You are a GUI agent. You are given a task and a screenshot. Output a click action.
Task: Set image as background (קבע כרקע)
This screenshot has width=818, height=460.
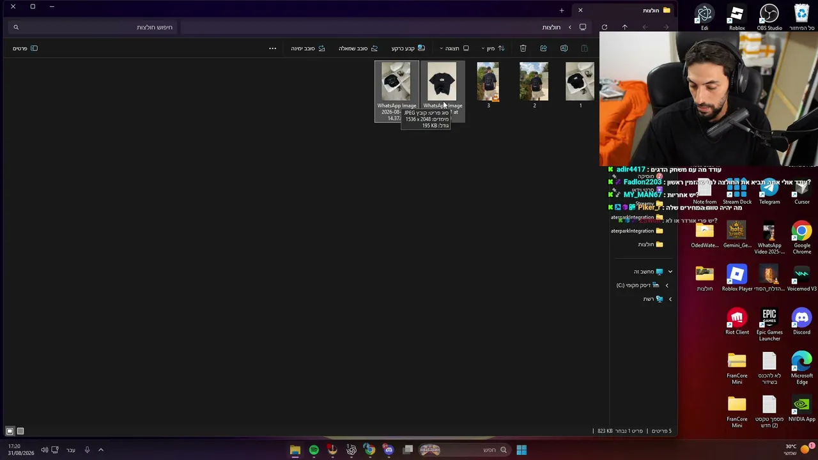[x=408, y=49]
